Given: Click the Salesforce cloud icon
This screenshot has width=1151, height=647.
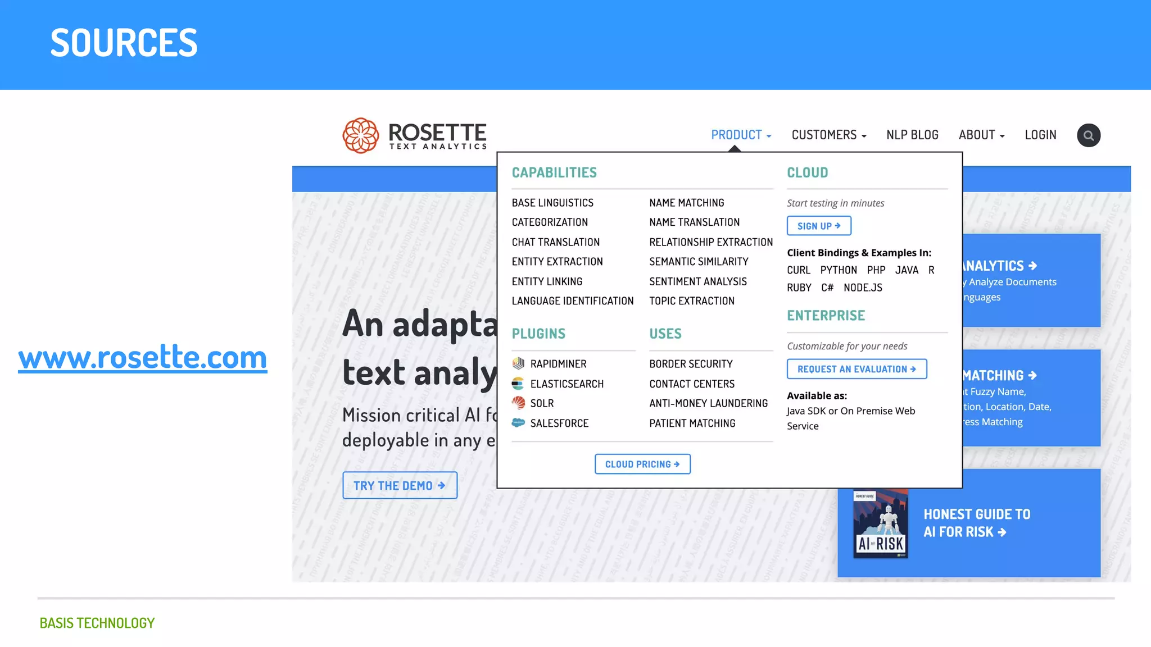Looking at the screenshot, I should 518,423.
